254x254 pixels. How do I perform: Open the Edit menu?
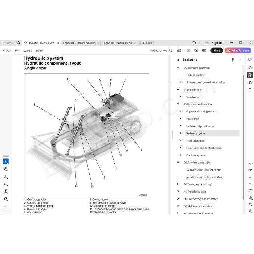17,50
